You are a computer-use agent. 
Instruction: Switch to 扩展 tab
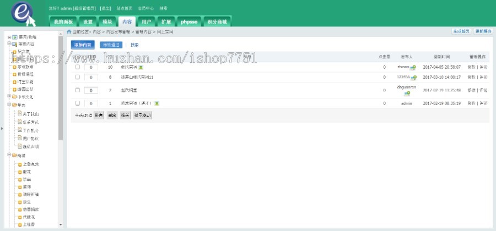(166, 22)
